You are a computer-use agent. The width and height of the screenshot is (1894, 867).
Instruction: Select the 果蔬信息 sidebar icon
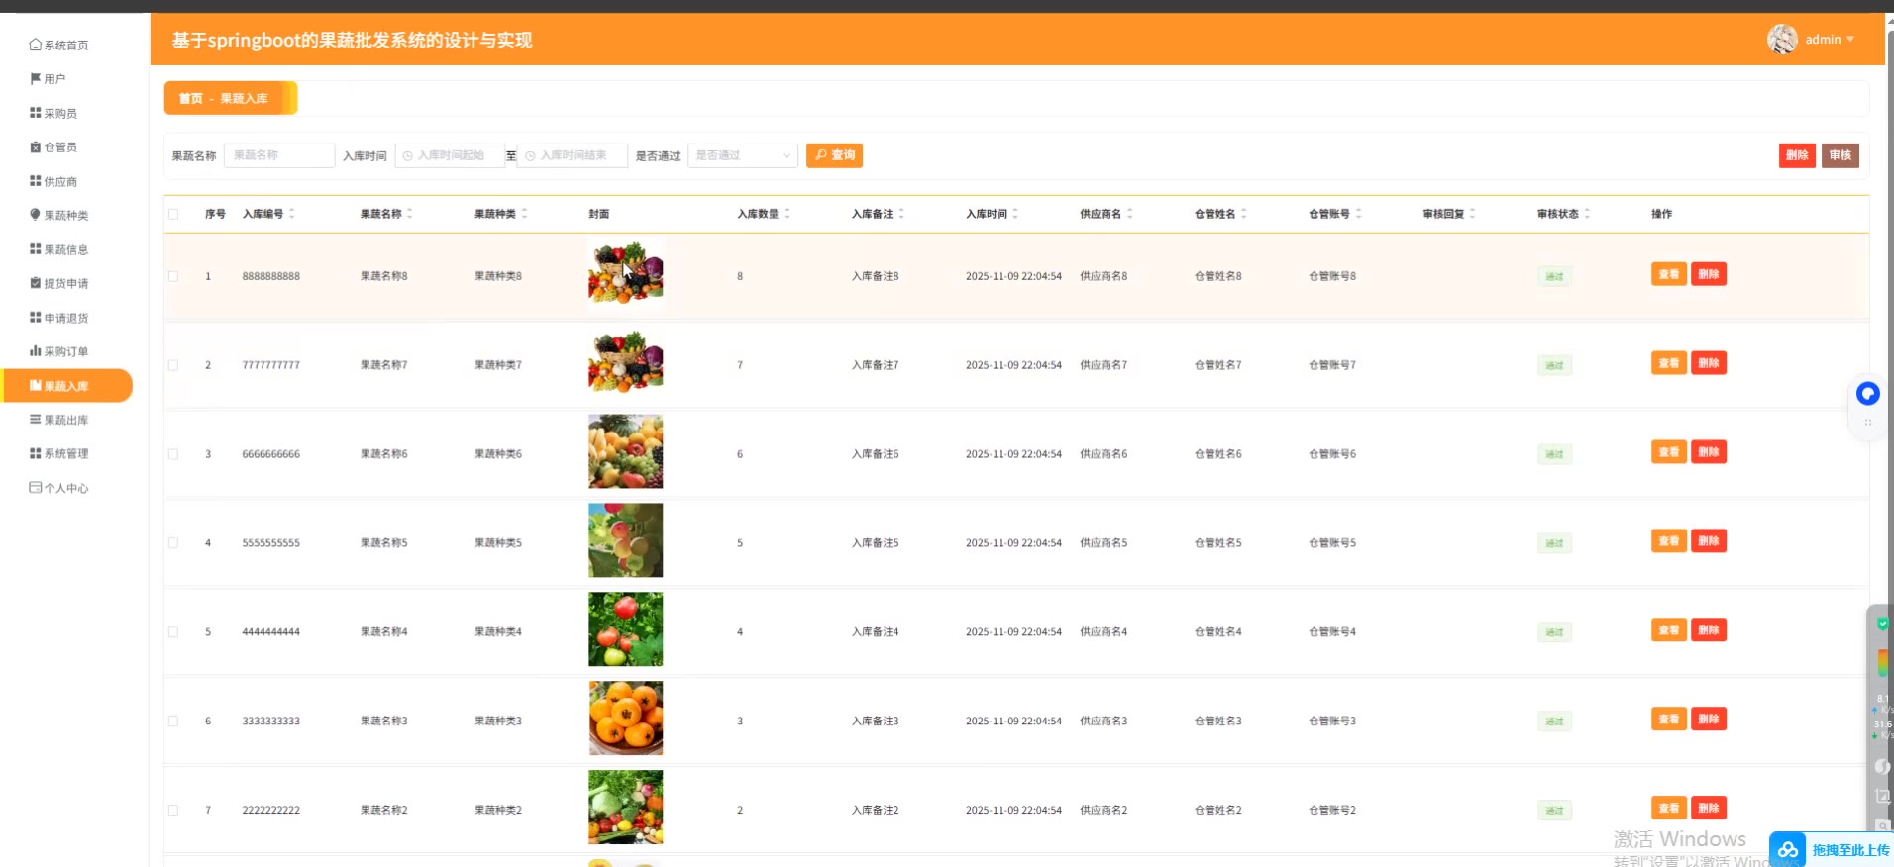36,249
